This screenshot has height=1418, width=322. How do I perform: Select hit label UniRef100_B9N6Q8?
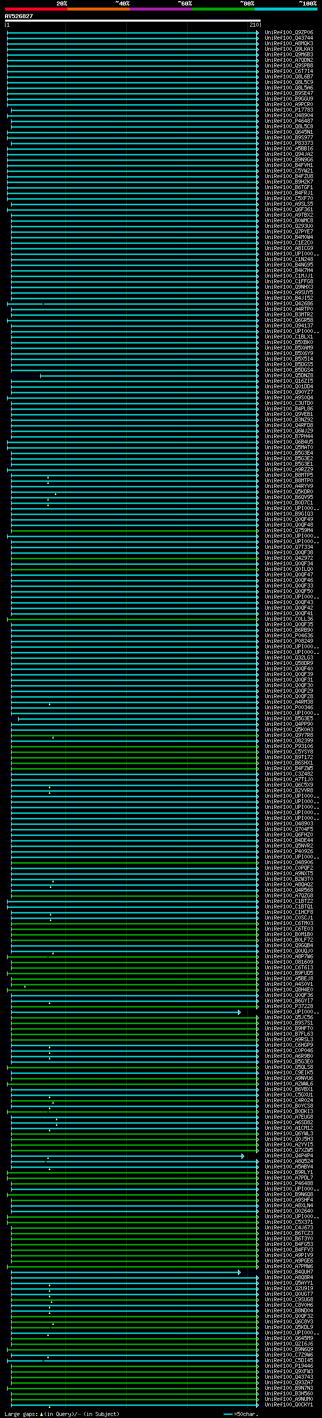coord(288,1195)
